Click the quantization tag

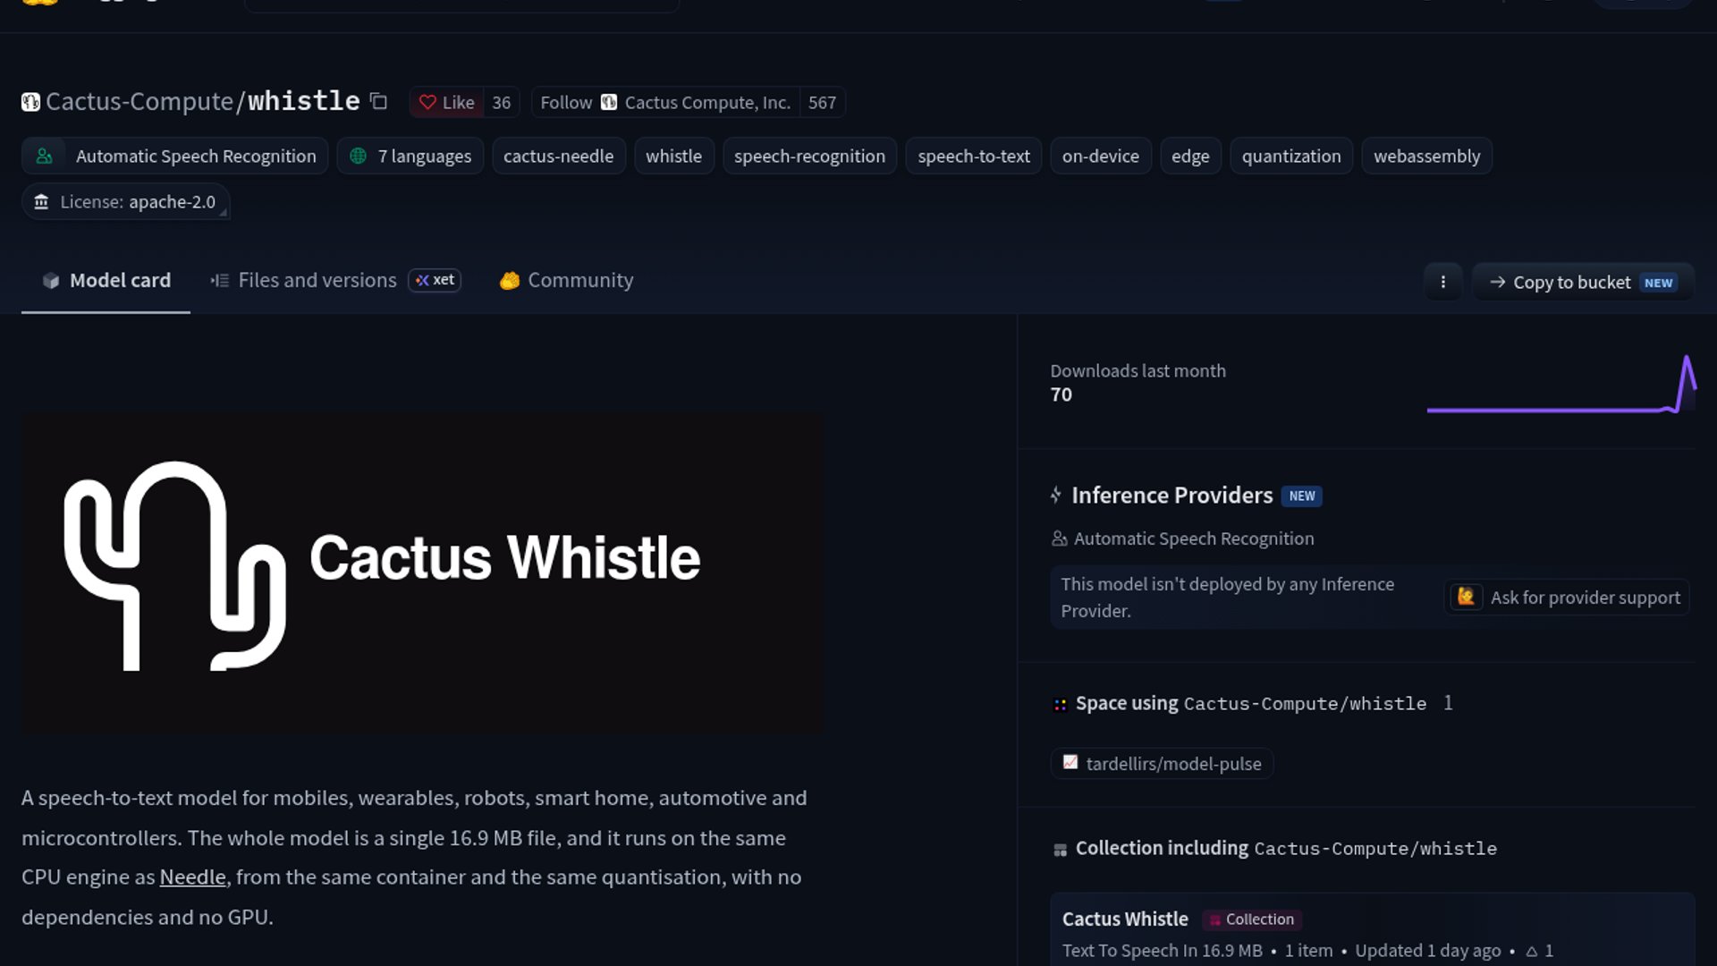pyautogui.click(x=1291, y=156)
